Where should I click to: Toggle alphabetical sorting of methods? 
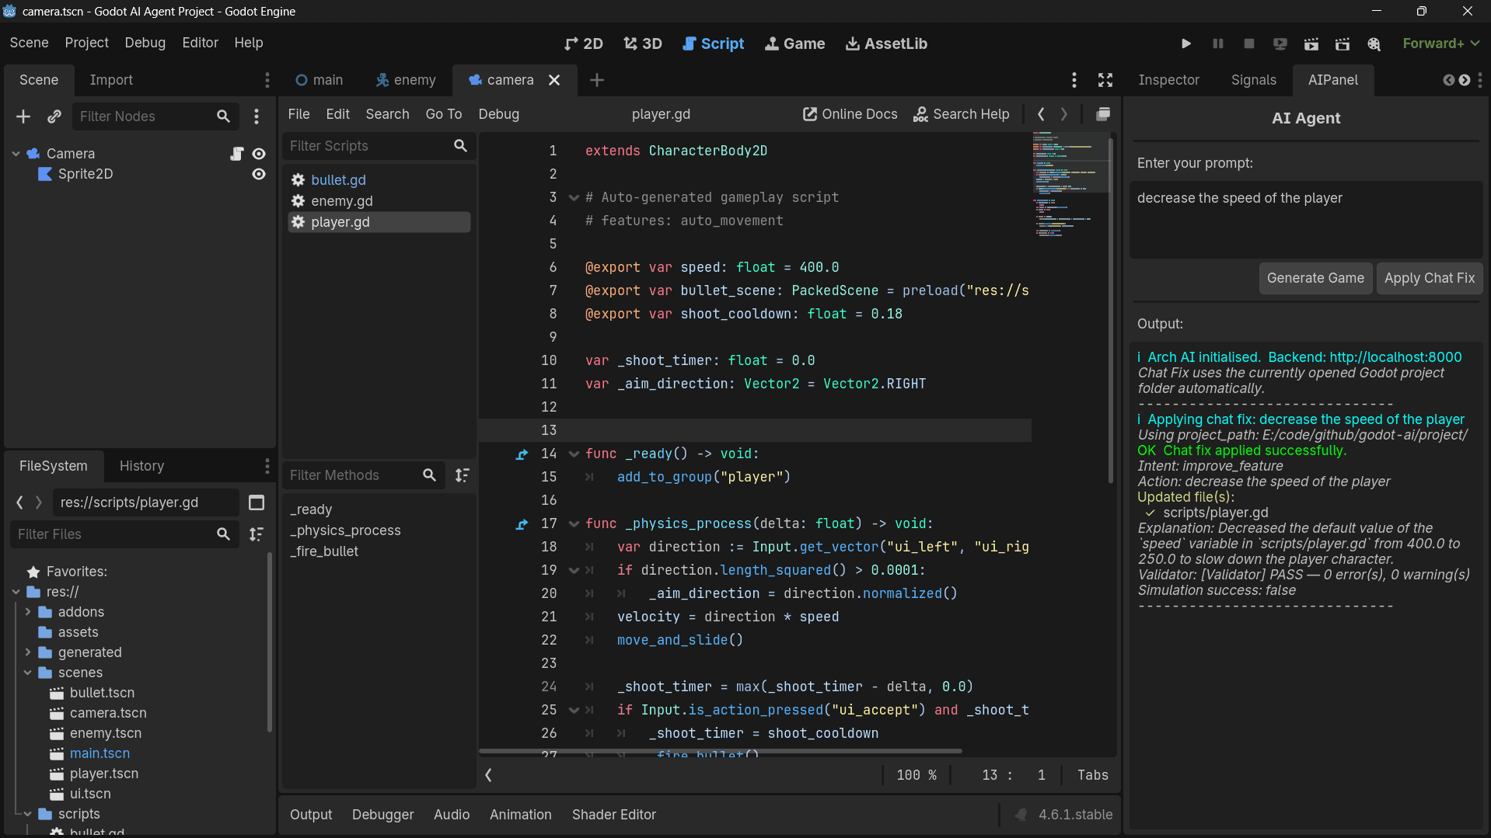click(x=463, y=475)
